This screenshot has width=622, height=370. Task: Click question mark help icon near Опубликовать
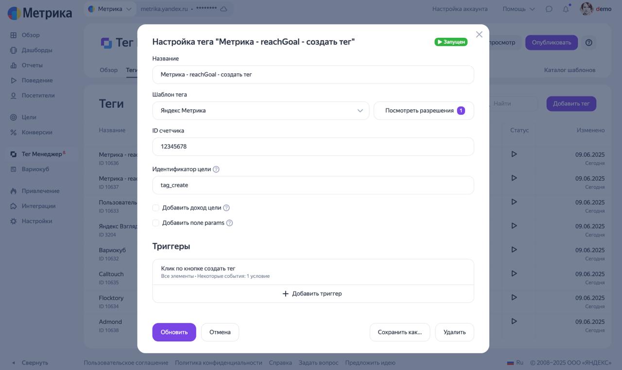point(589,42)
